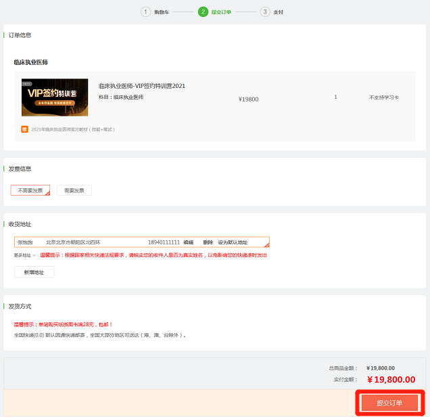Expand the 更多地址 address list
This screenshot has height=417, width=430.
(25, 255)
